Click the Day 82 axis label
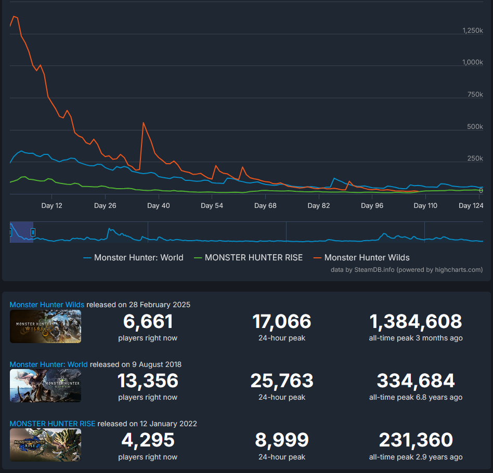The height and width of the screenshot is (473, 493). tap(319, 205)
